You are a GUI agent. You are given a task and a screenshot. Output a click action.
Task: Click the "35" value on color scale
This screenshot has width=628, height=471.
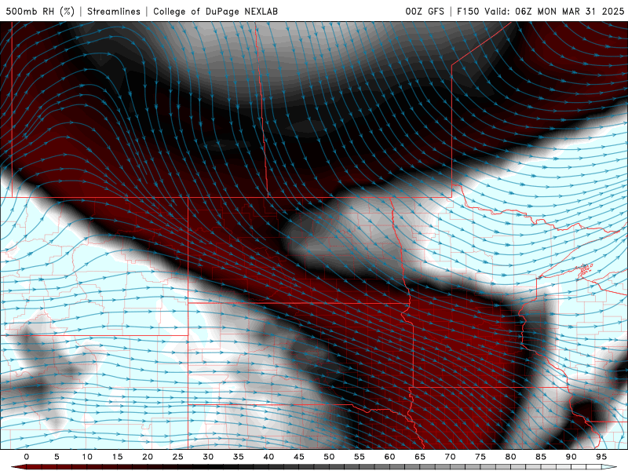[238, 457]
